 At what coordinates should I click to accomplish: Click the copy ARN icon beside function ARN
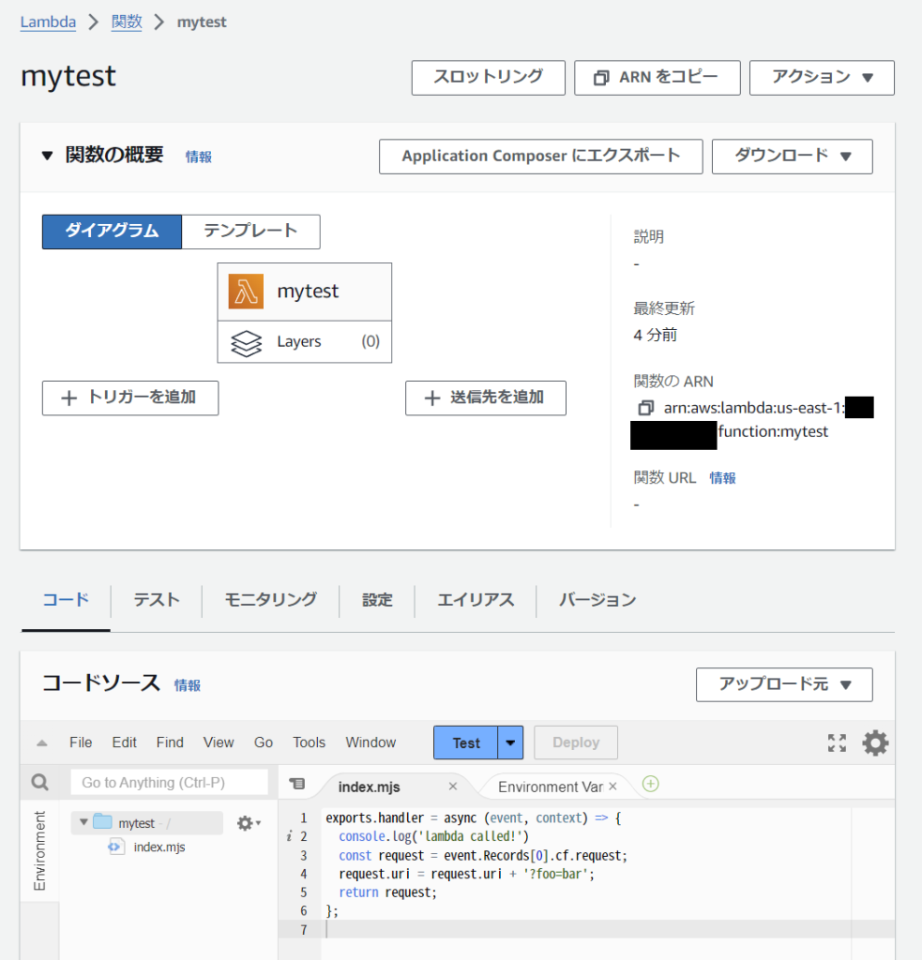click(x=644, y=408)
